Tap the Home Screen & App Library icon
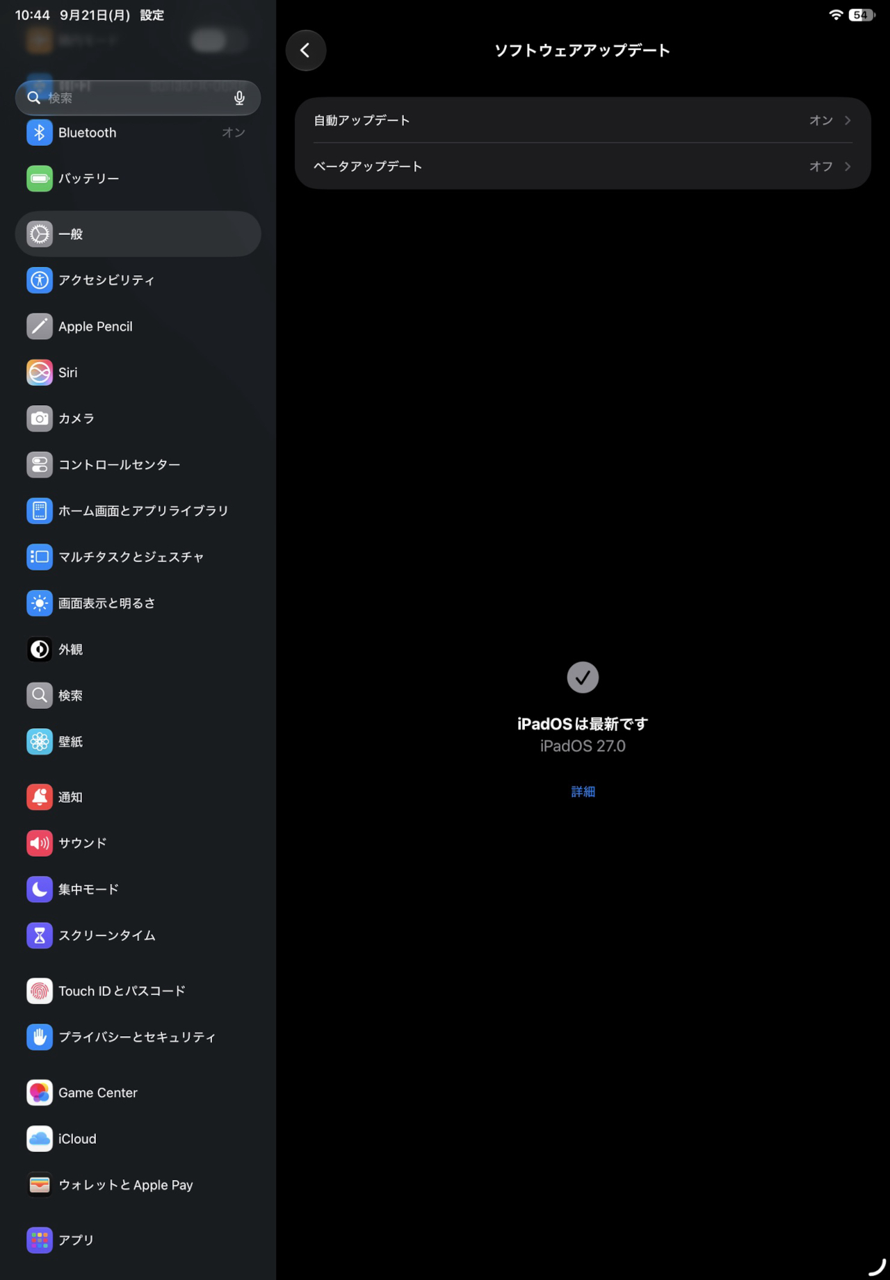The height and width of the screenshot is (1280, 890). click(x=40, y=511)
